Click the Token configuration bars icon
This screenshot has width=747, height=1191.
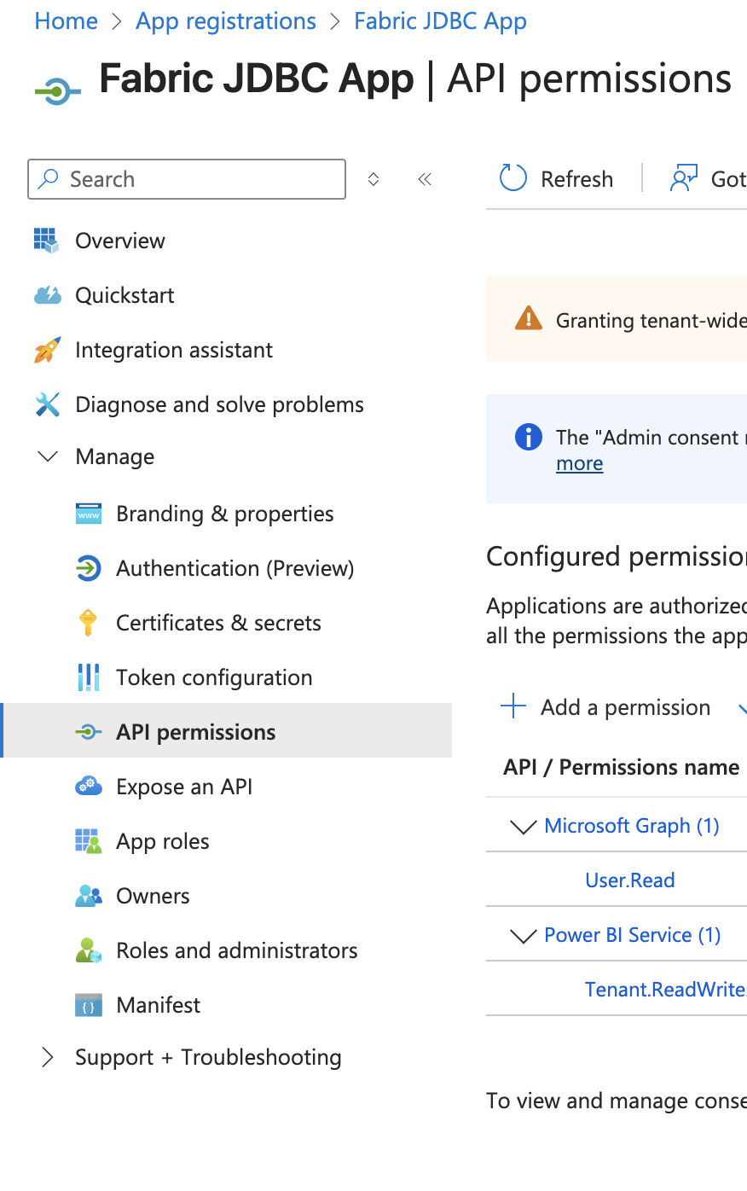coord(88,677)
